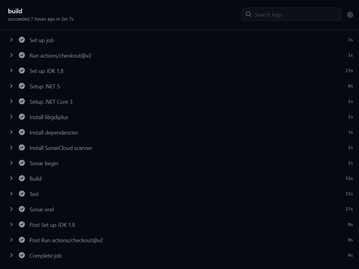The image size is (359, 269).
Task: Expand the Build step chevron
Action: pyautogui.click(x=11, y=178)
